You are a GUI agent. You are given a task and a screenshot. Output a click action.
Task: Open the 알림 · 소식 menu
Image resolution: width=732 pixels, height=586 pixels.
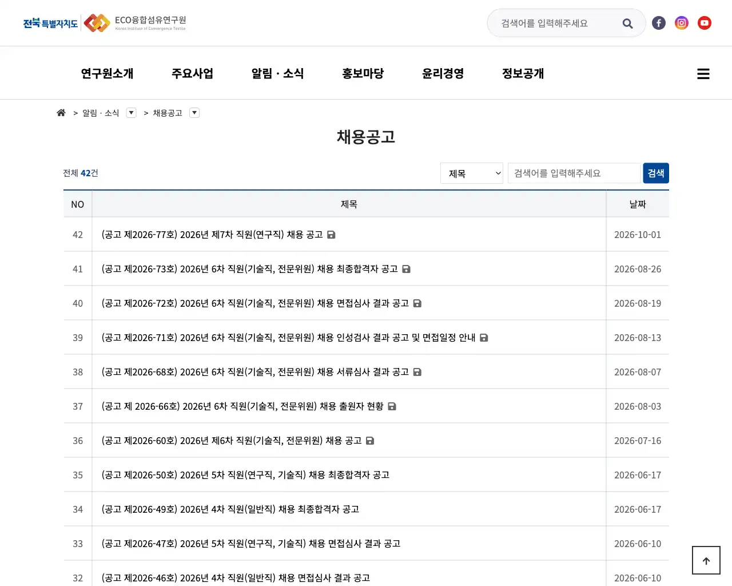pyautogui.click(x=277, y=73)
